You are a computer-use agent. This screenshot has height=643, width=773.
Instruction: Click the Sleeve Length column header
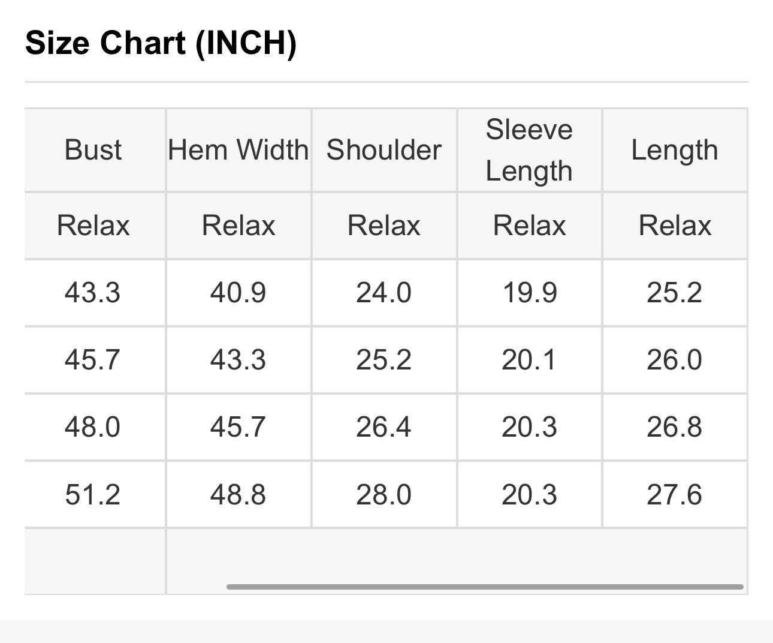coord(529,150)
